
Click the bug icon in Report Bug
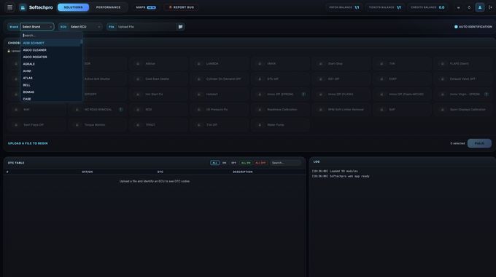tap(170, 7)
